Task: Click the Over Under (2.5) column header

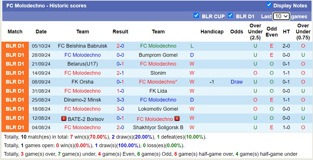Action: [255, 32]
